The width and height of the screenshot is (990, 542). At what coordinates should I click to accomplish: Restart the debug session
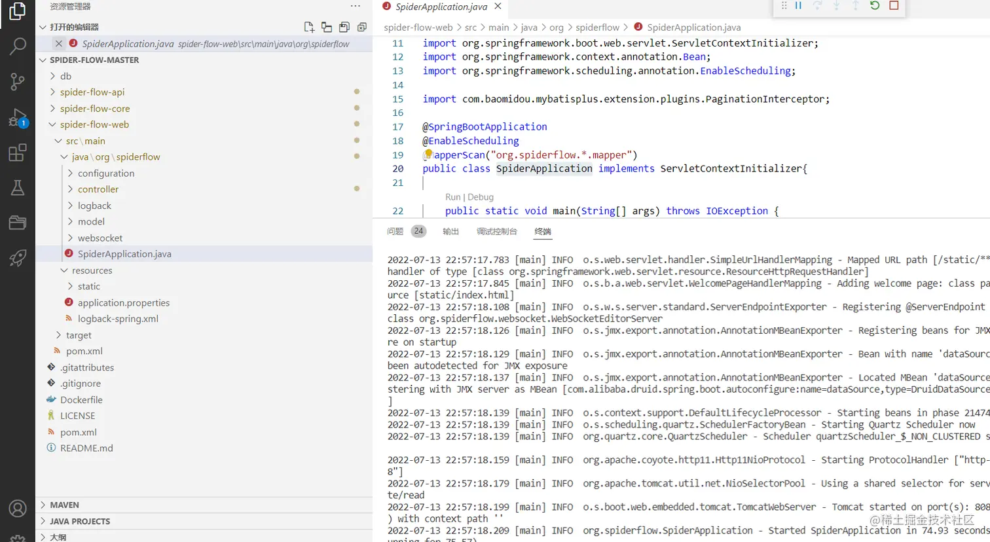pyautogui.click(x=875, y=5)
